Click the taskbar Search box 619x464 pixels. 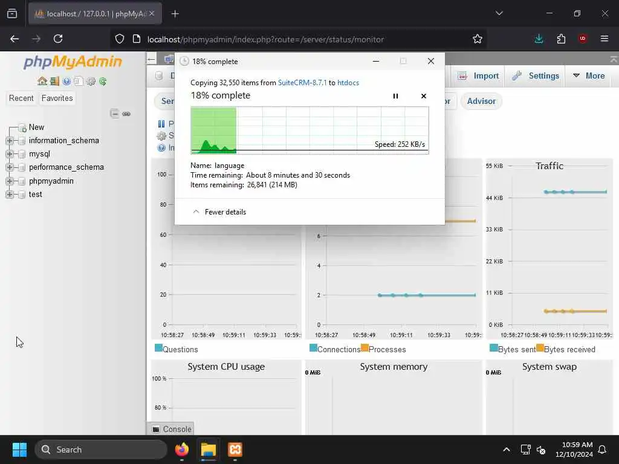[101, 449]
